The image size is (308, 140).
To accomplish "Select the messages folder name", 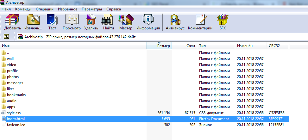I will 15,83.
